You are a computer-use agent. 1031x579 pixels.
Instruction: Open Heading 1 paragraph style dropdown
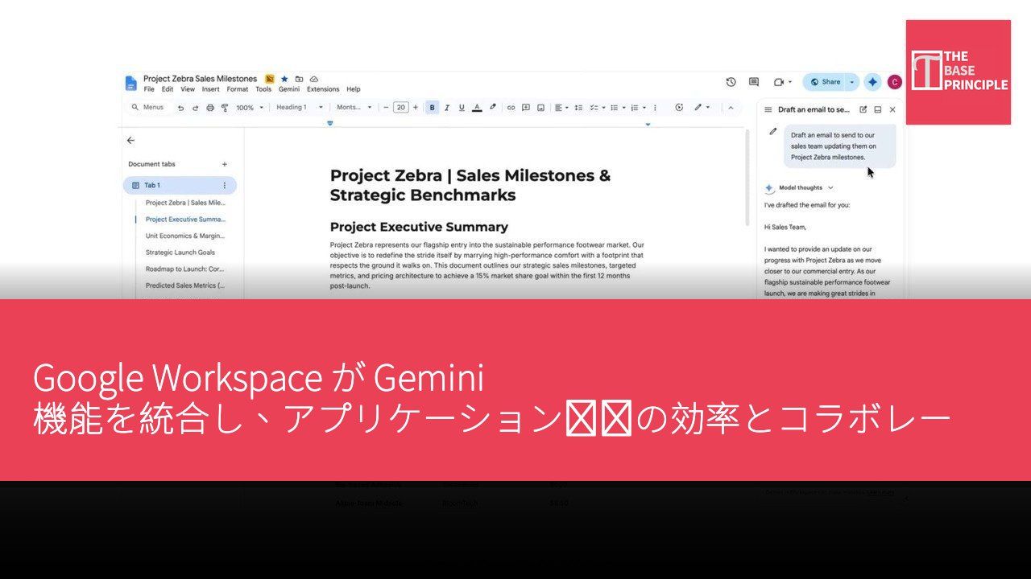(300, 108)
